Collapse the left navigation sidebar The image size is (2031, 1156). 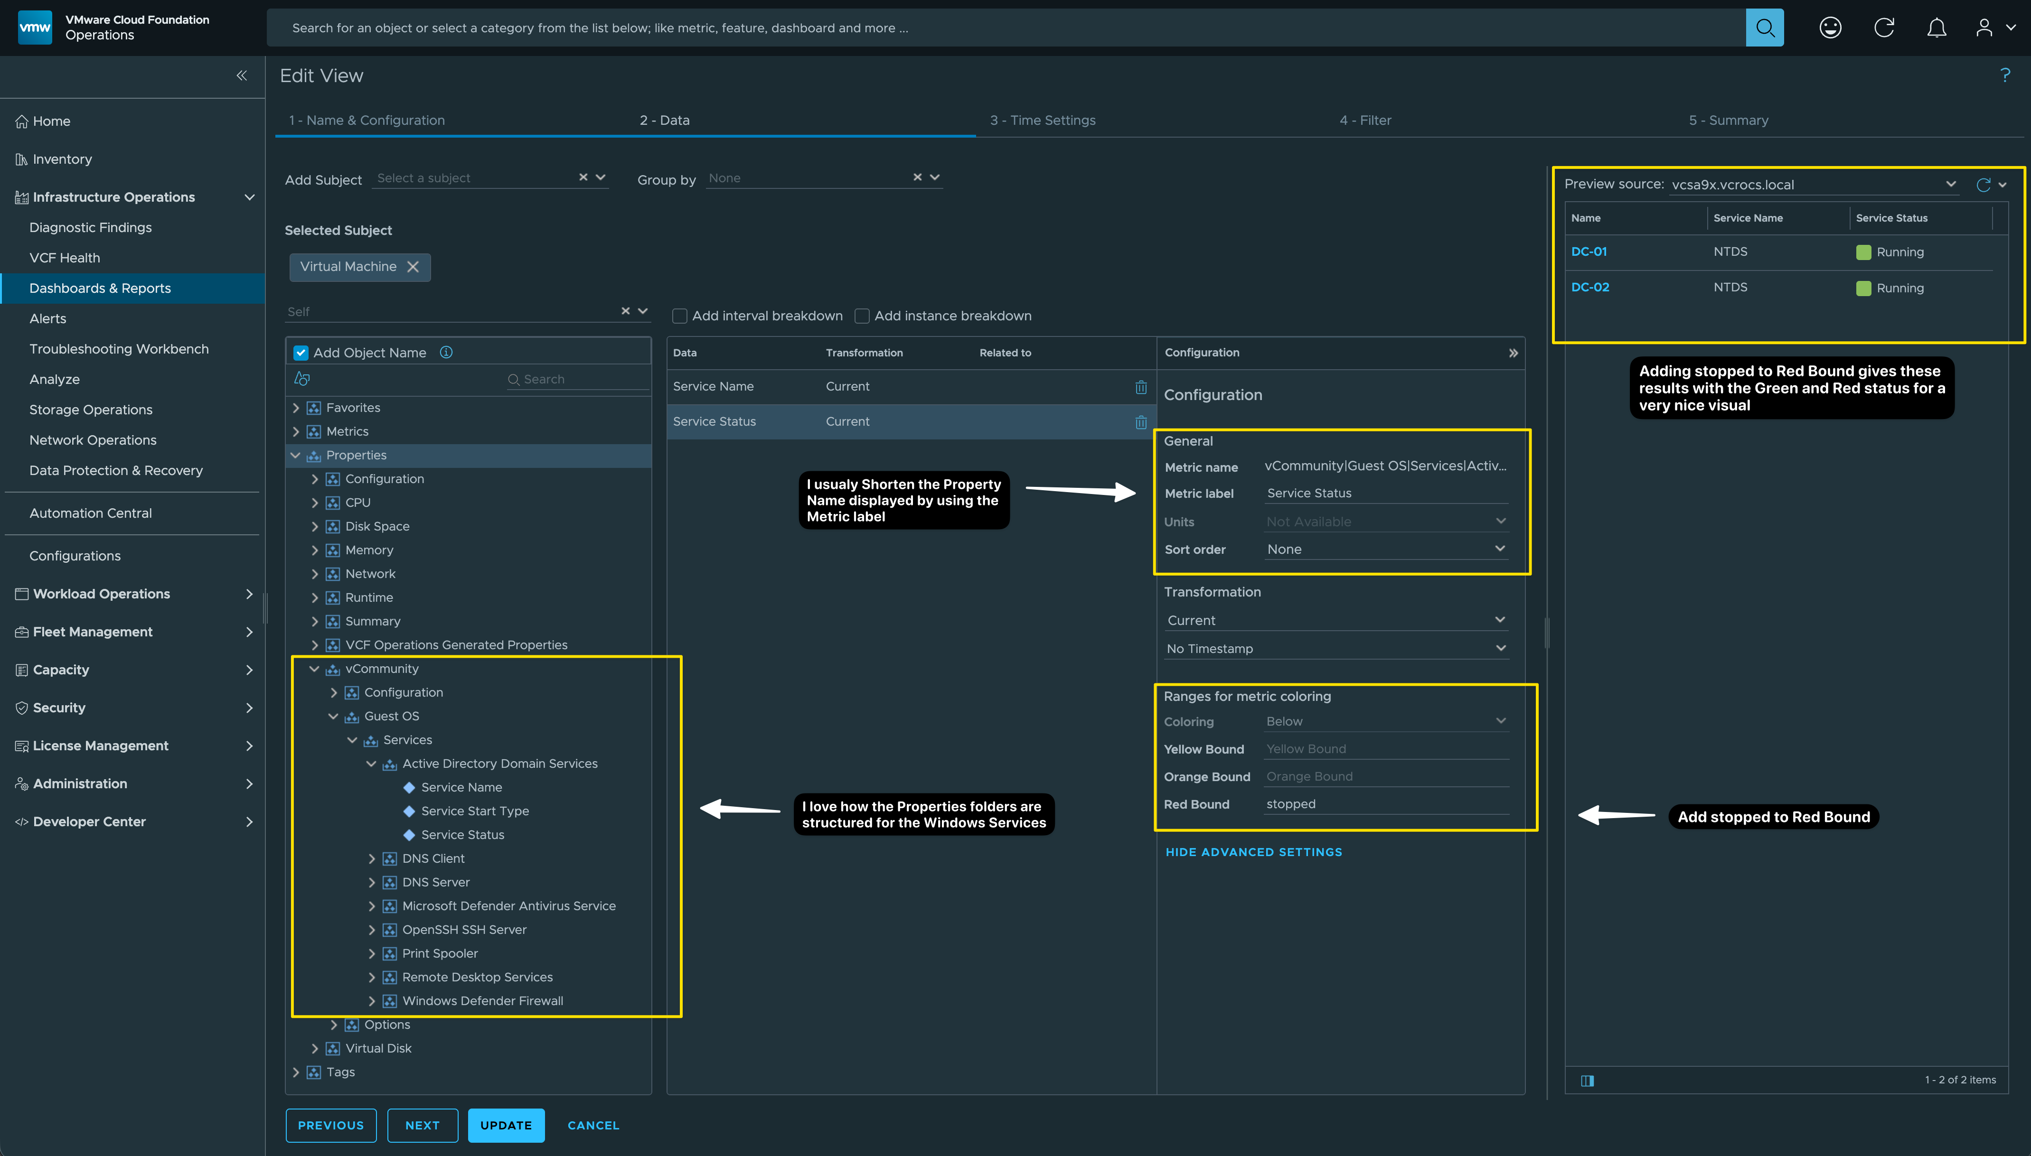242,75
